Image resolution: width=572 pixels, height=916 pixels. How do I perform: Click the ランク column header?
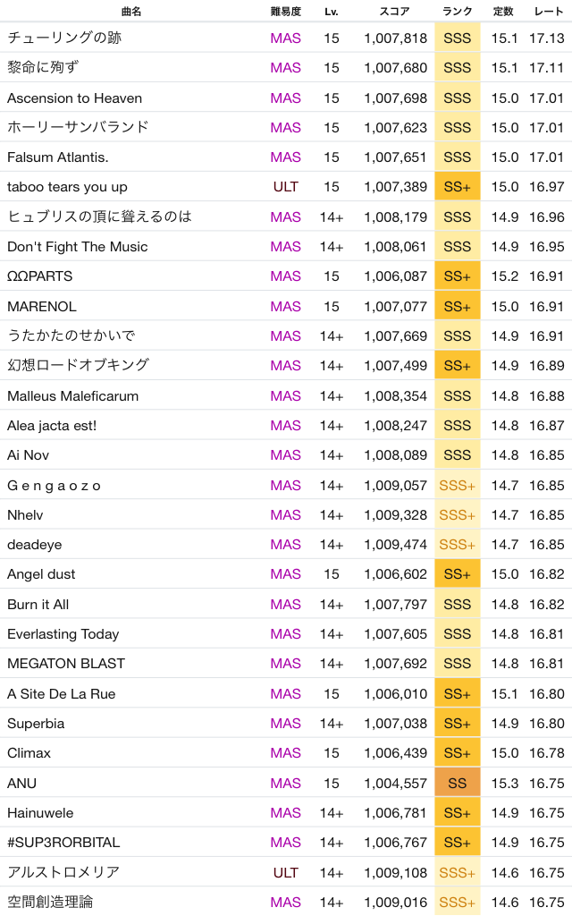pyautogui.click(x=457, y=12)
